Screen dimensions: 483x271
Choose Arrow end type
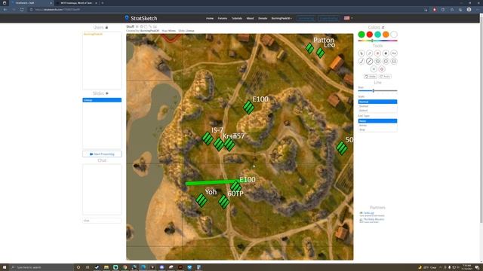pyautogui.click(x=377, y=126)
